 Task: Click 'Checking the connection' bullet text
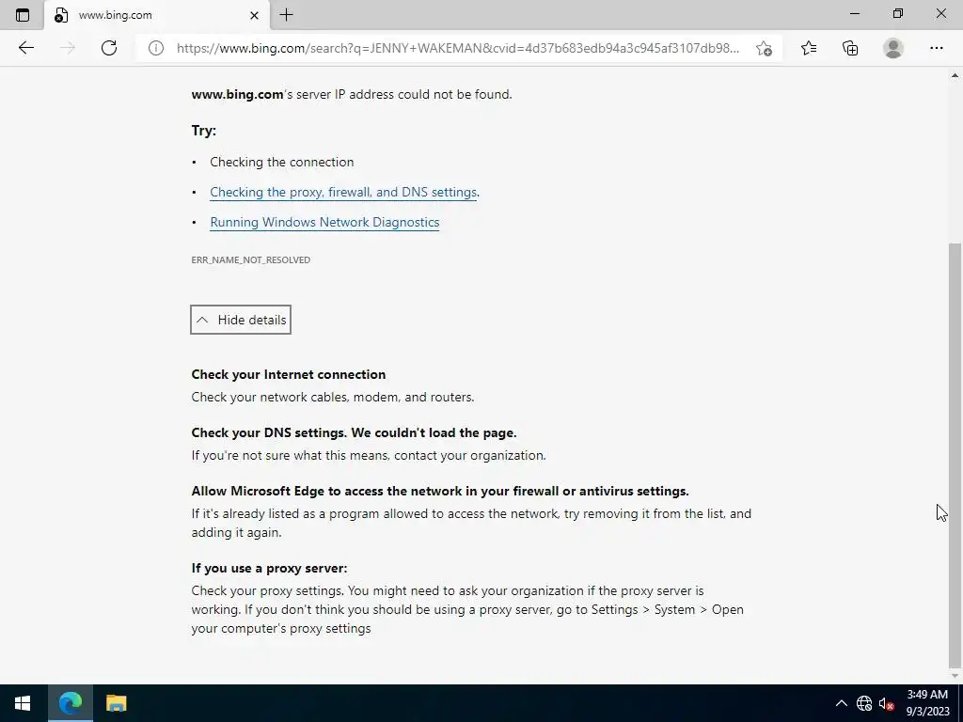(282, 162)
